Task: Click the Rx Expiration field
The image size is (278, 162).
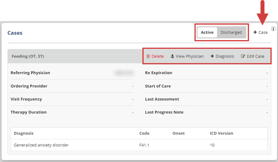Action: pyautogui.click(x=158, y=73)
